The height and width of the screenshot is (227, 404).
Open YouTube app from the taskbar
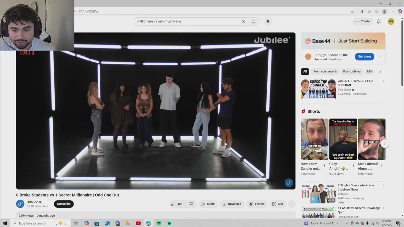(138, 223)
